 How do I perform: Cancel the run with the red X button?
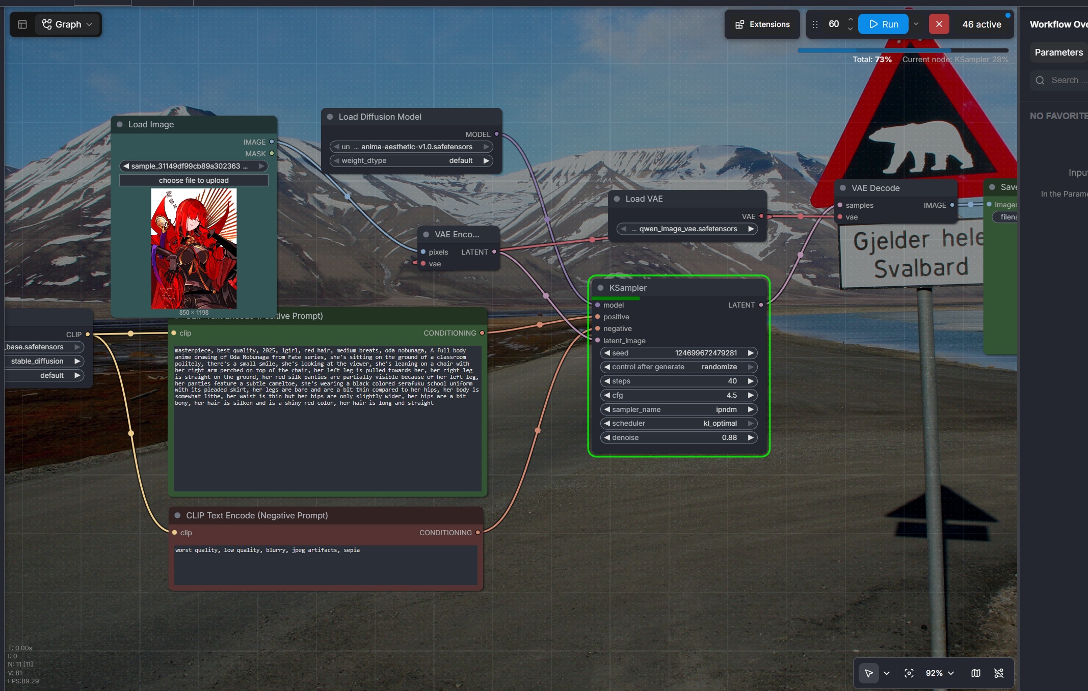tap(939, 24)
